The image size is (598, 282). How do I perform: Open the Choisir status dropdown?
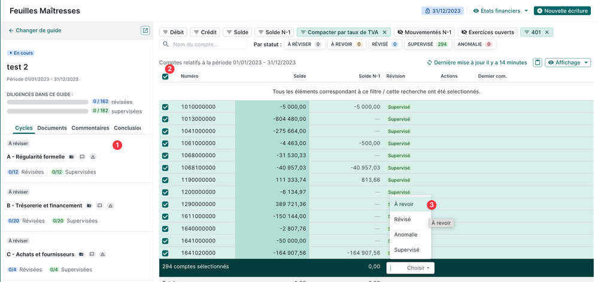[411, 268]
